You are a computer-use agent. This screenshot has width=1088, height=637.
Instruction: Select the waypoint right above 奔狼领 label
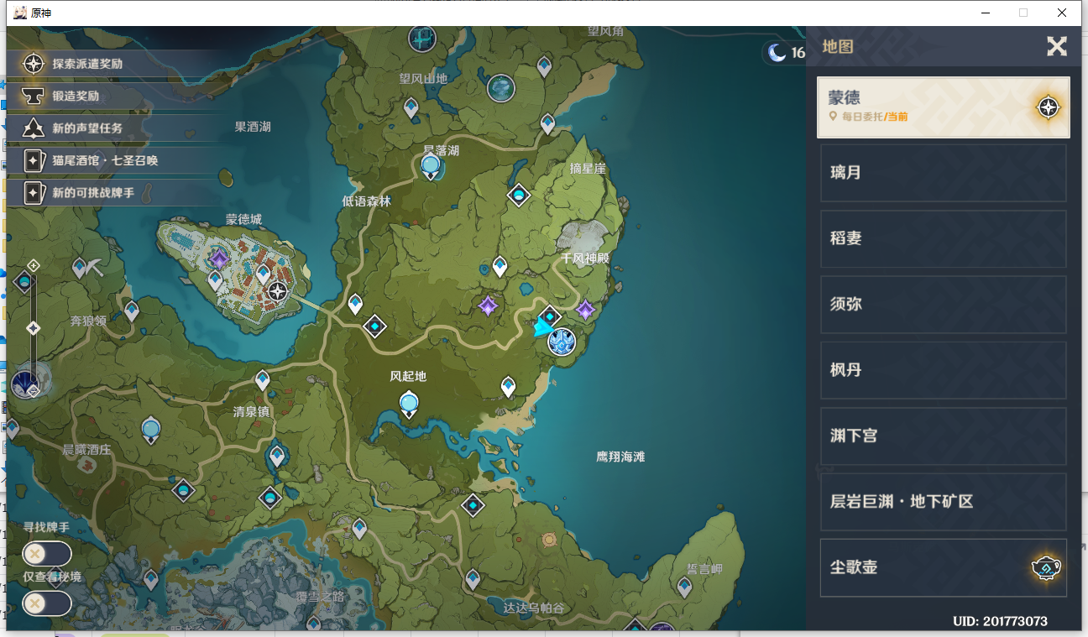131,311
